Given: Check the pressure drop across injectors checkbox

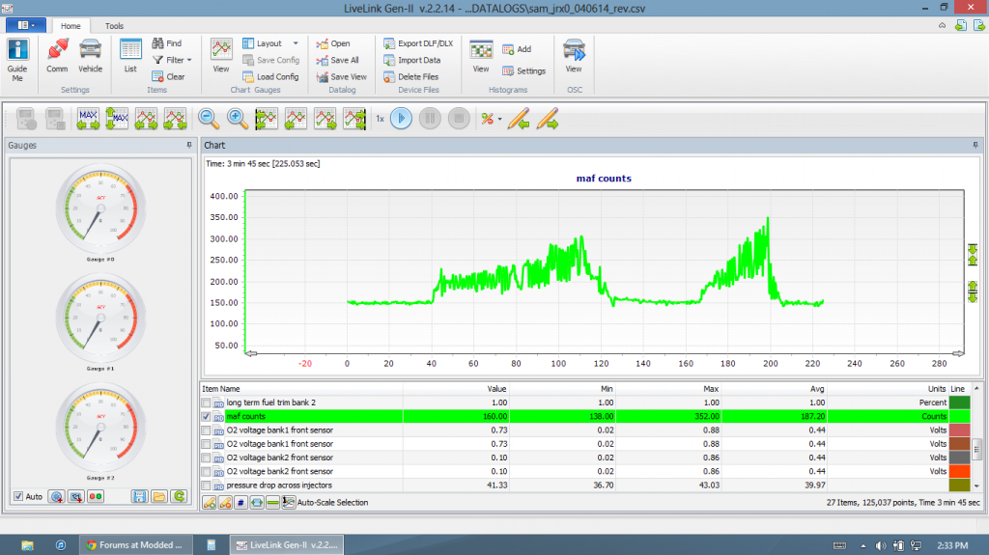Looking at the screenshot, I should point(206,485).
